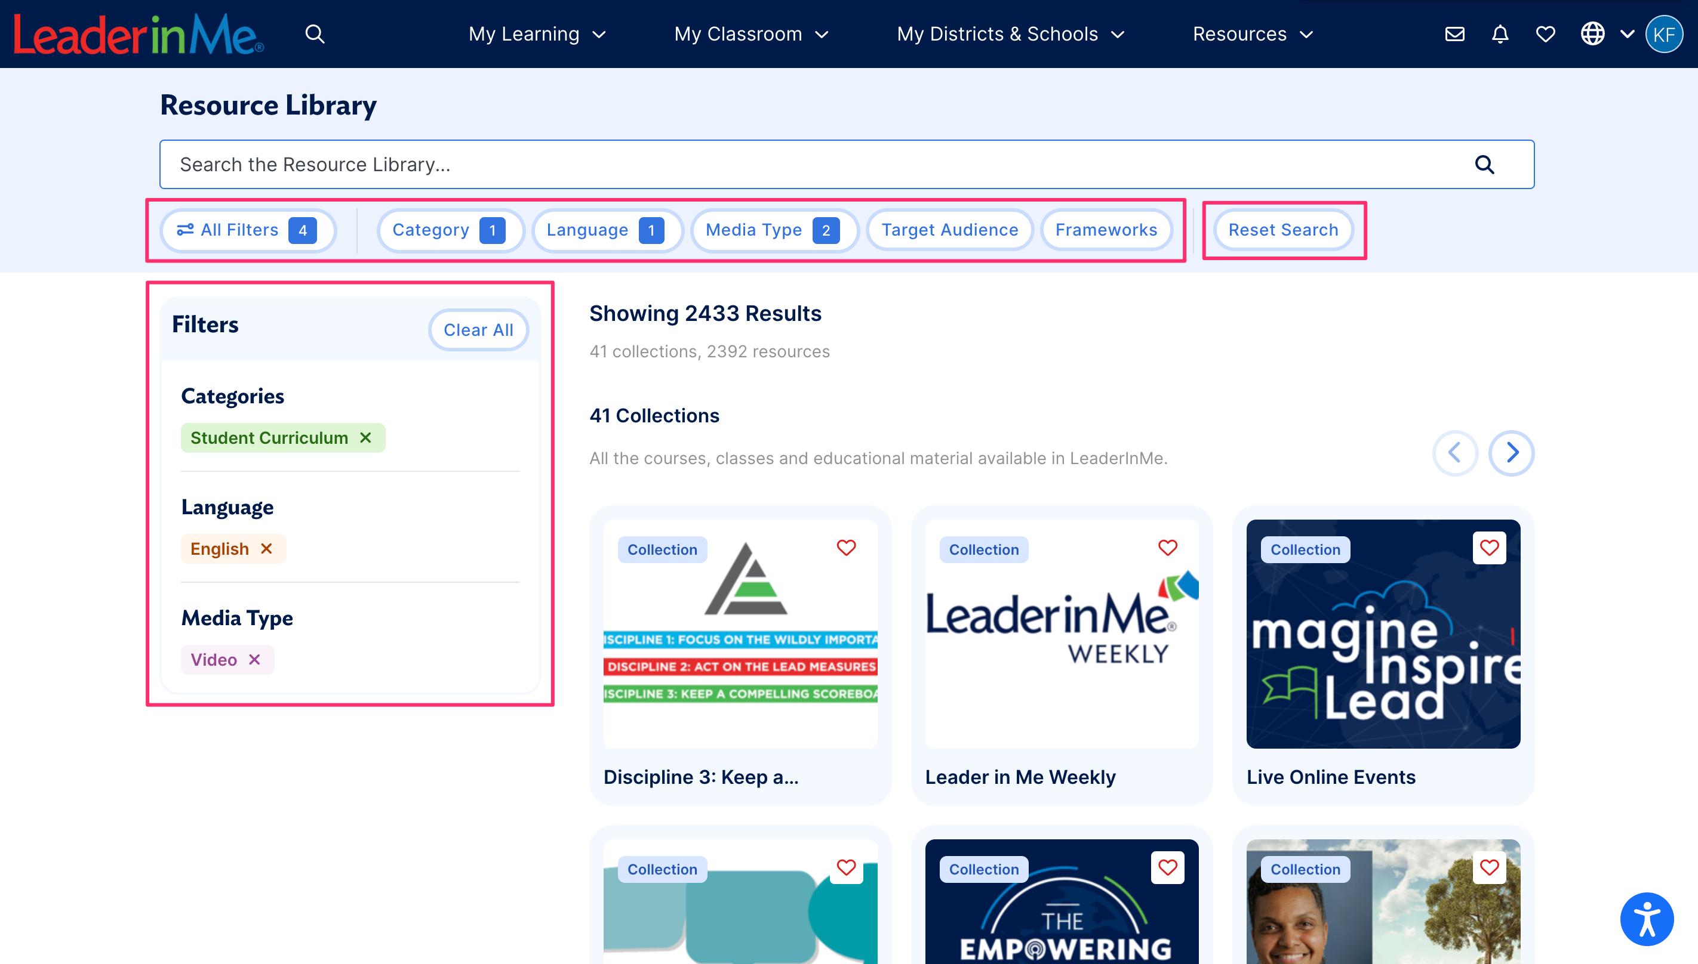
Task: Favorite the Live Online Events collection
Action: point(1488,548)
